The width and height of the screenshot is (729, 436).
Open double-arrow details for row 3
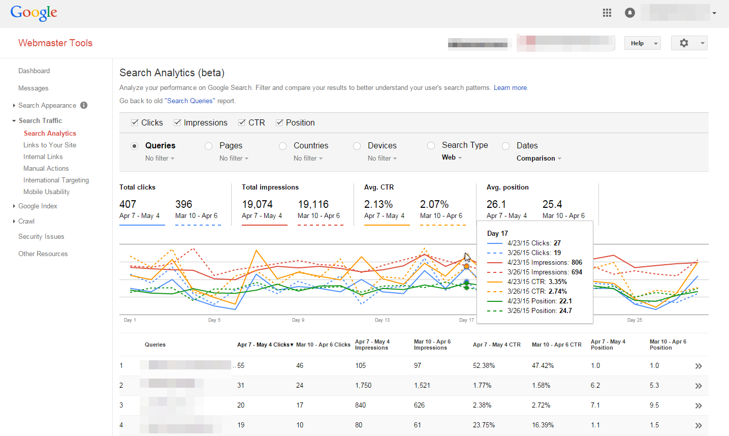(x=699, y=406)
